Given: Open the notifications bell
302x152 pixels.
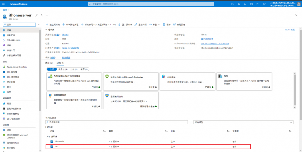Looking at the screenshot, I should [x=245, y=4].
